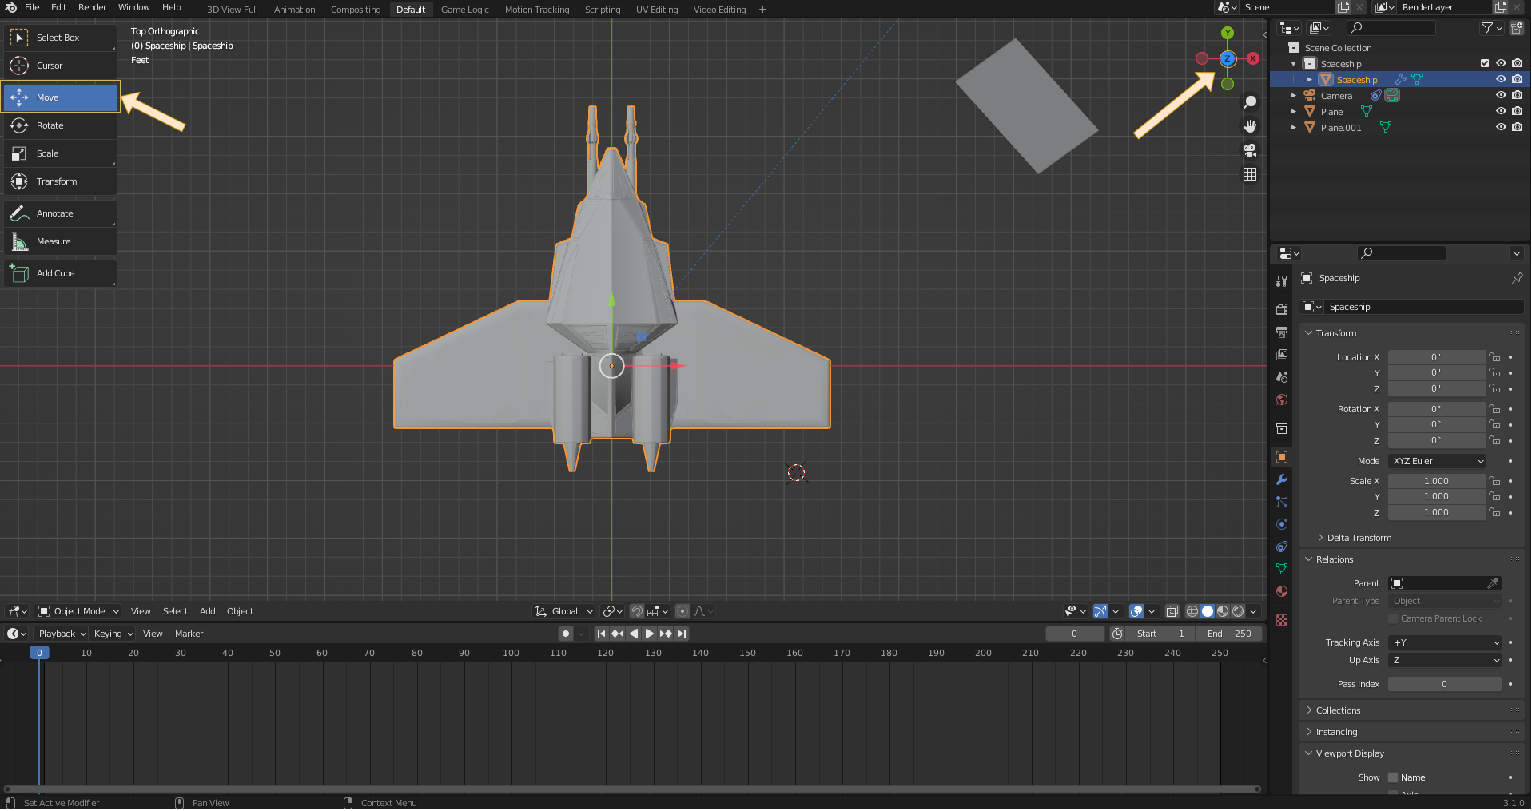Toggle visibility of Plane.001
This screenshot has width=1532, height=811.
[x=1501, y=128]
